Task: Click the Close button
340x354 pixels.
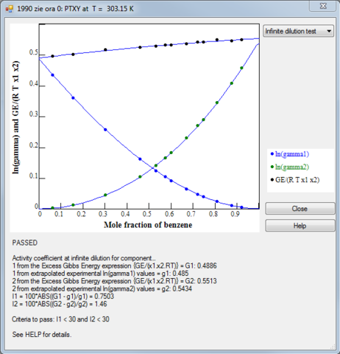Action: (x=300, y=209)
